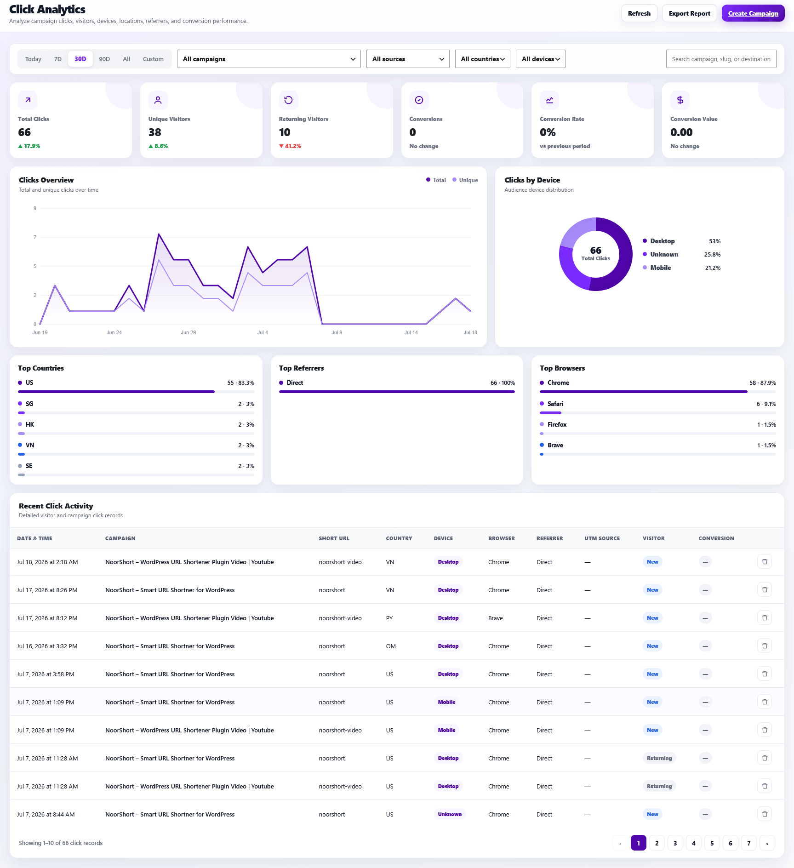Click the Unknown device badge in last row
Viewport: 794px width, 868px height.
450,814
